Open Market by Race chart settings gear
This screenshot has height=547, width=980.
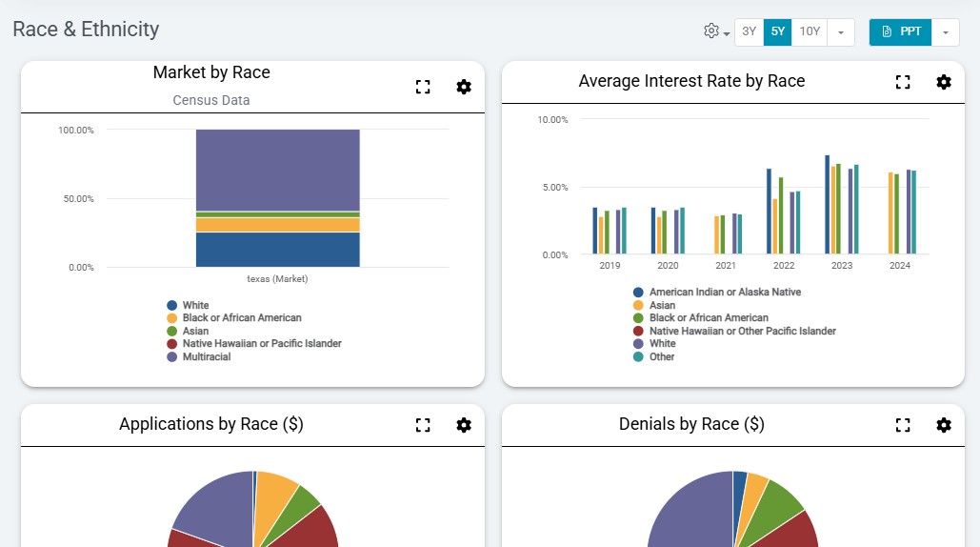[464, 87]
